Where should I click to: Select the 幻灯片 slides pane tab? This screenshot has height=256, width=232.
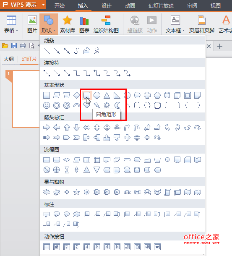pos(29,59)
